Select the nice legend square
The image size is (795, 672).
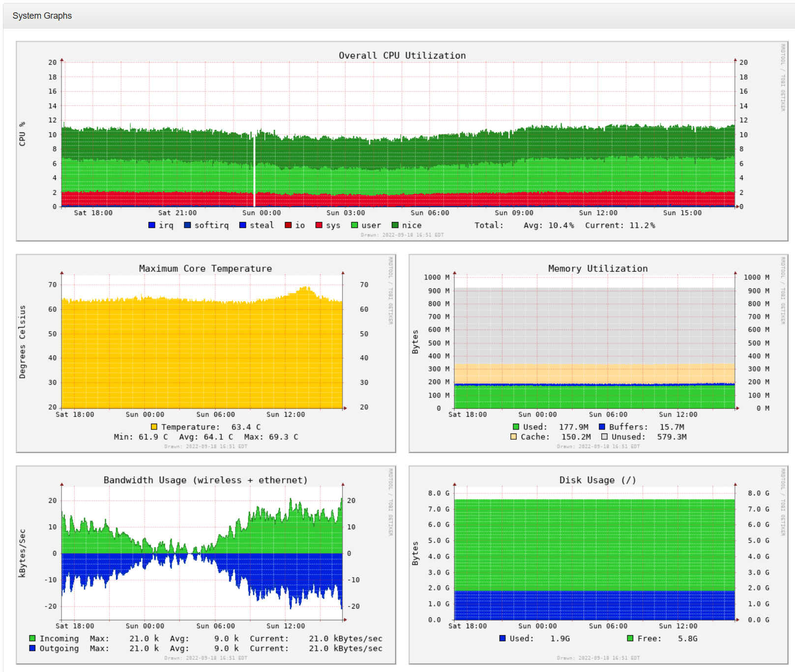pos(395,225)
